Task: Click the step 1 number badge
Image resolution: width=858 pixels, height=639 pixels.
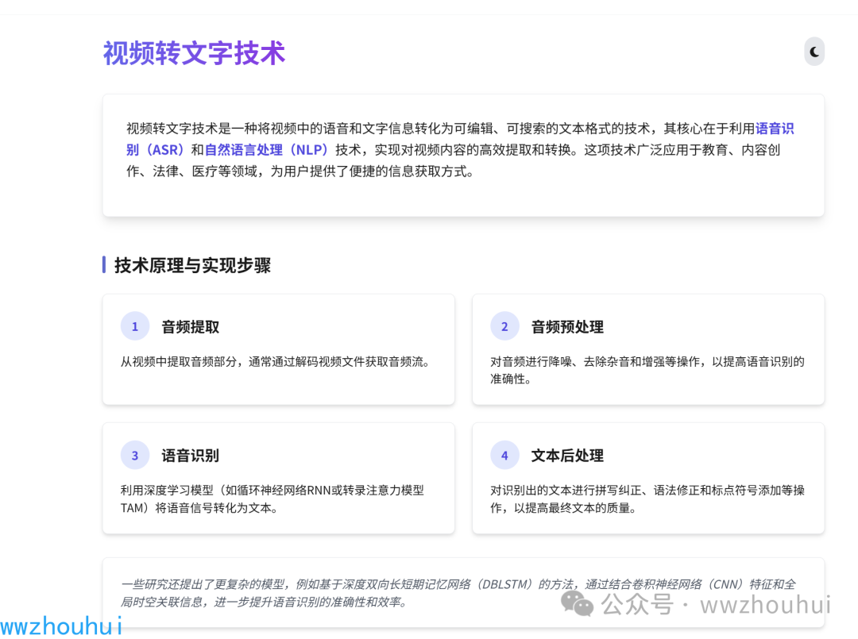Action: pos(135,326)
